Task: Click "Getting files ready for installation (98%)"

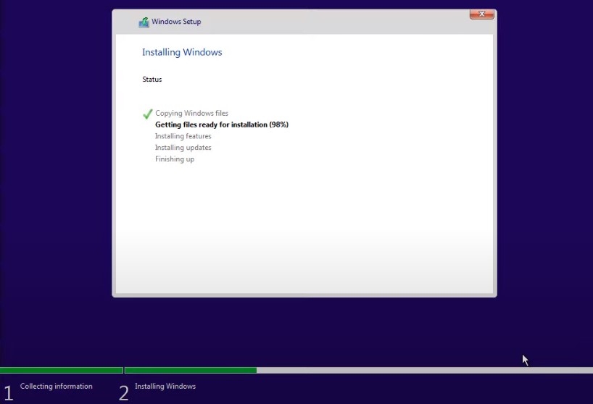Action: pyautogui.click(x=222, y=125)
